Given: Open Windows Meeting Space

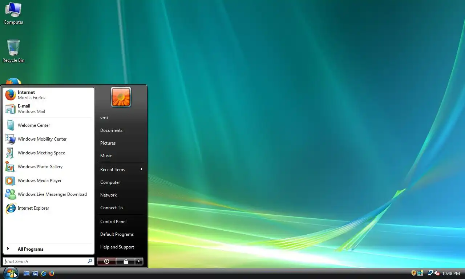Looking at the screenshot, I should 49,153.
